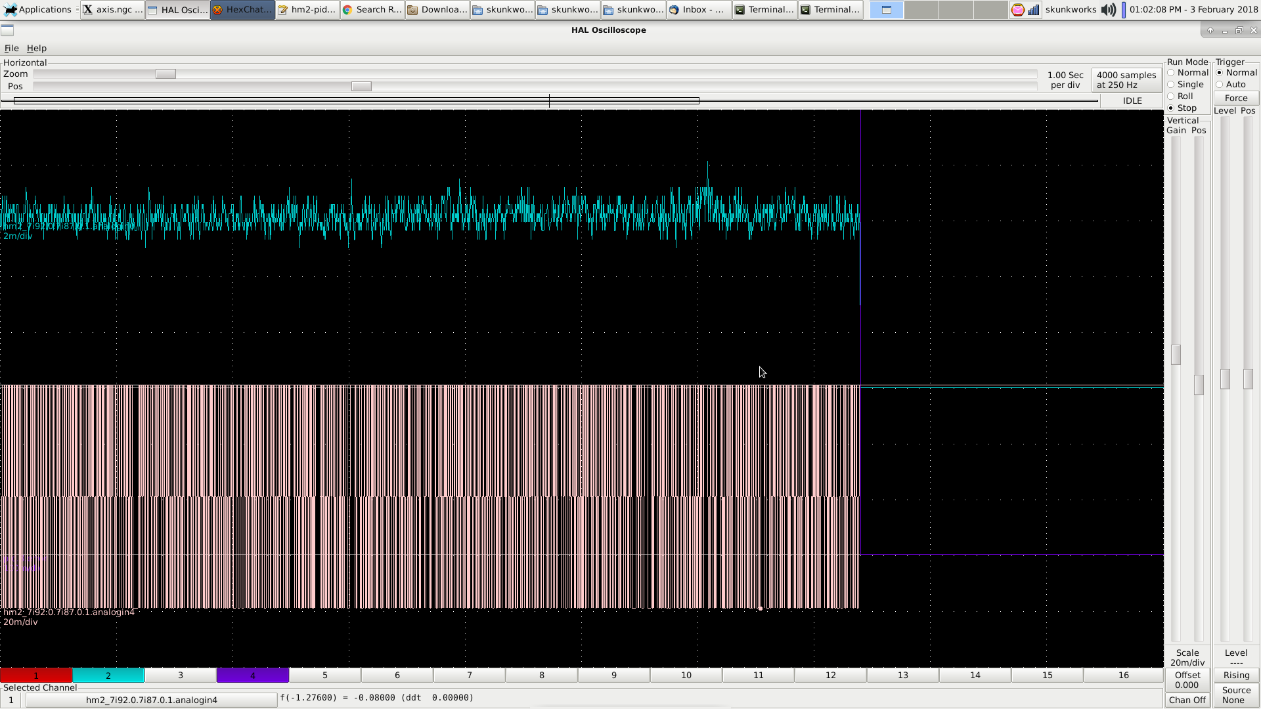Open the trigger Source None selector
The image size is (1261, 709).
tap(1236, 695)
